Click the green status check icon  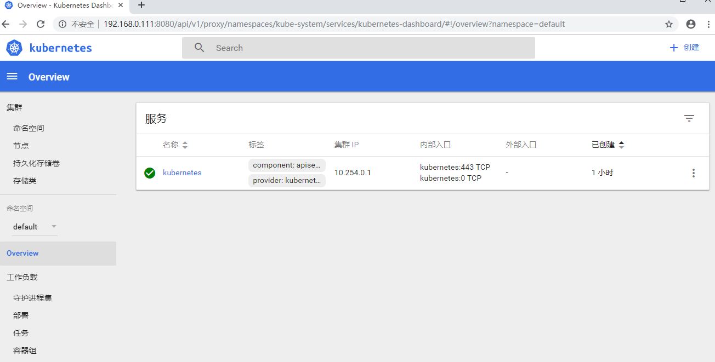[x=150, y=173]
